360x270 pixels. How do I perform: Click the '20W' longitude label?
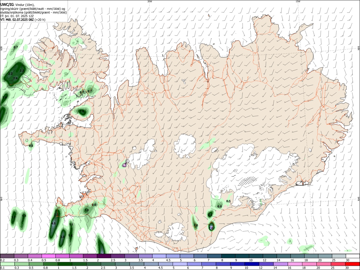tap(150, 1)
